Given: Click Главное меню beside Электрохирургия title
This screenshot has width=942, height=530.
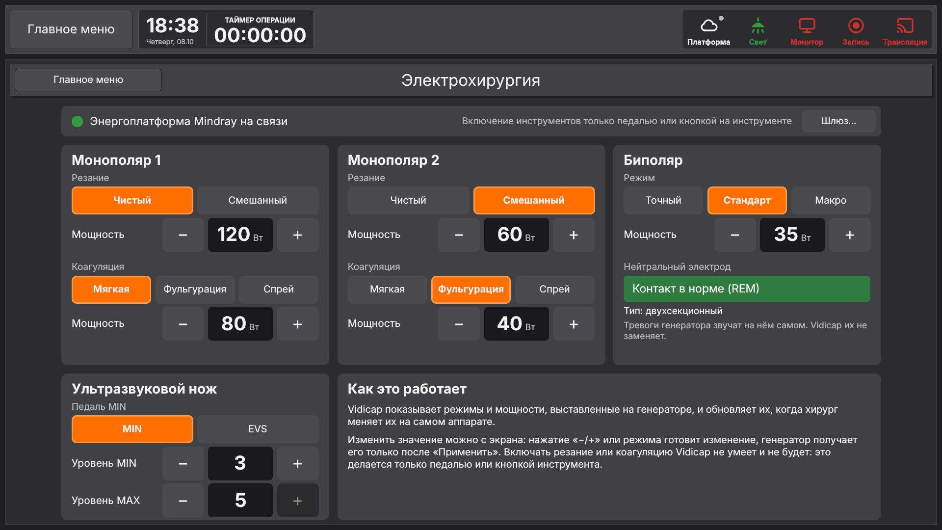Looking at the screenshot, I should [x=88, y=79].
